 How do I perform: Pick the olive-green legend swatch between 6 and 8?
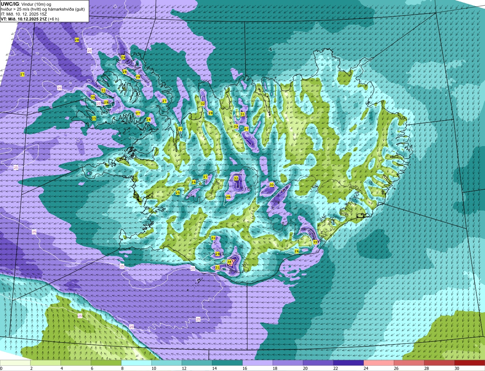pos(106,363)
